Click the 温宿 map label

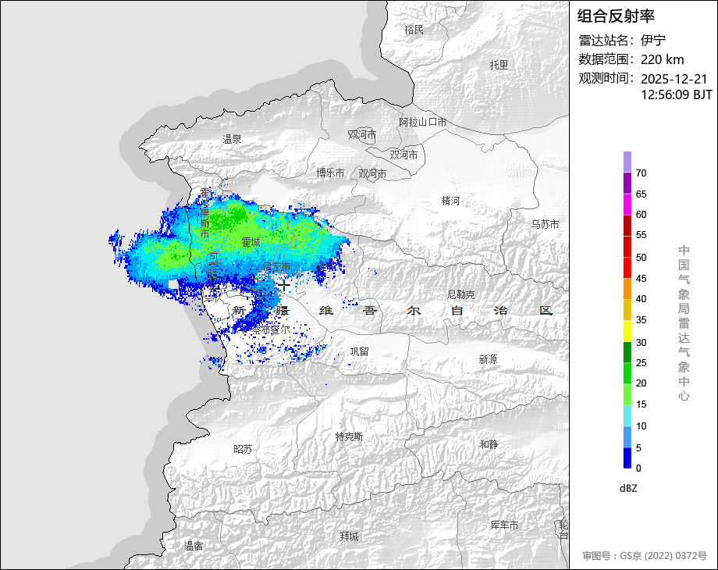tap(194, 546)
